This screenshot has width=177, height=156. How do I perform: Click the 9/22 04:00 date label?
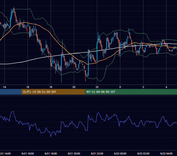pos(166,153)
